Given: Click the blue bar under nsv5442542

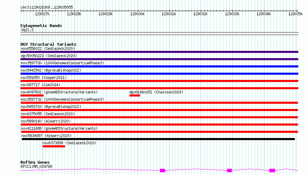Looking at the screenshot, I should point(159,74).
